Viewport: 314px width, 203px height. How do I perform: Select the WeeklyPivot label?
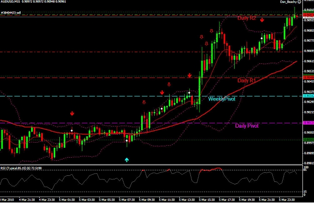click(222, 99)
